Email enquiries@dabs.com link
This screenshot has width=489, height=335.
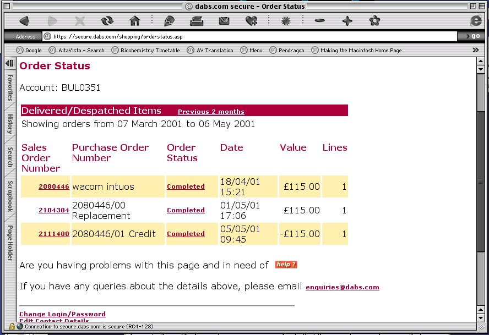point(343,287)
